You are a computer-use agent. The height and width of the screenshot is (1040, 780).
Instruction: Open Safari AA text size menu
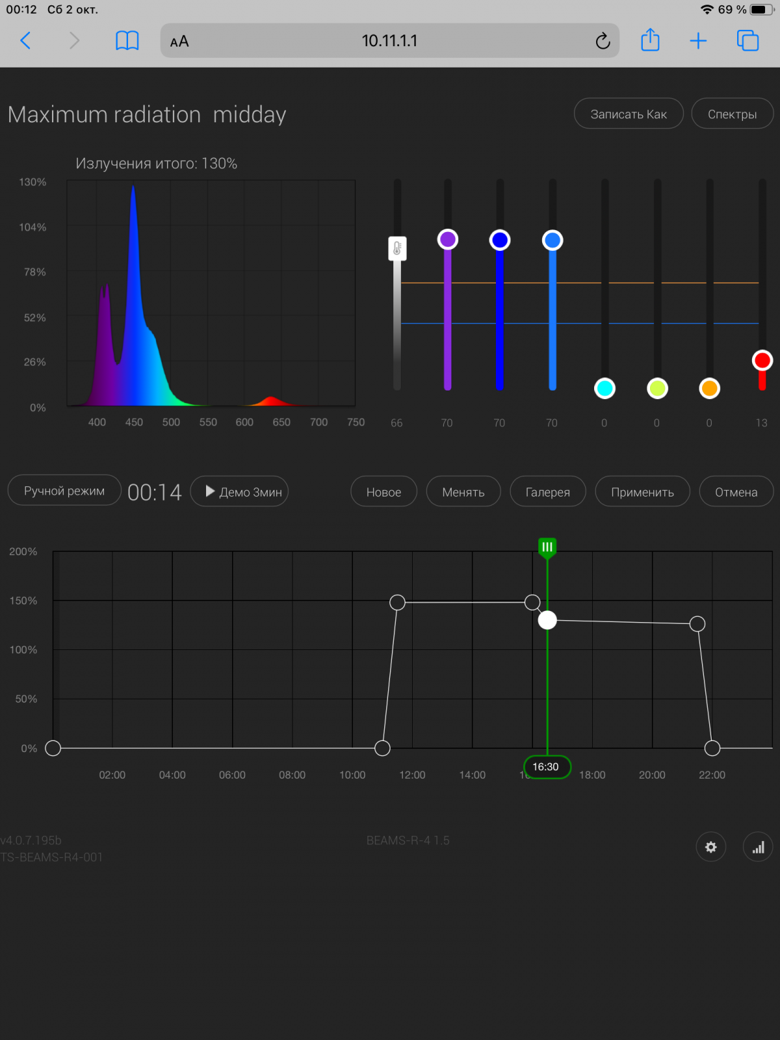click(179, 42)
